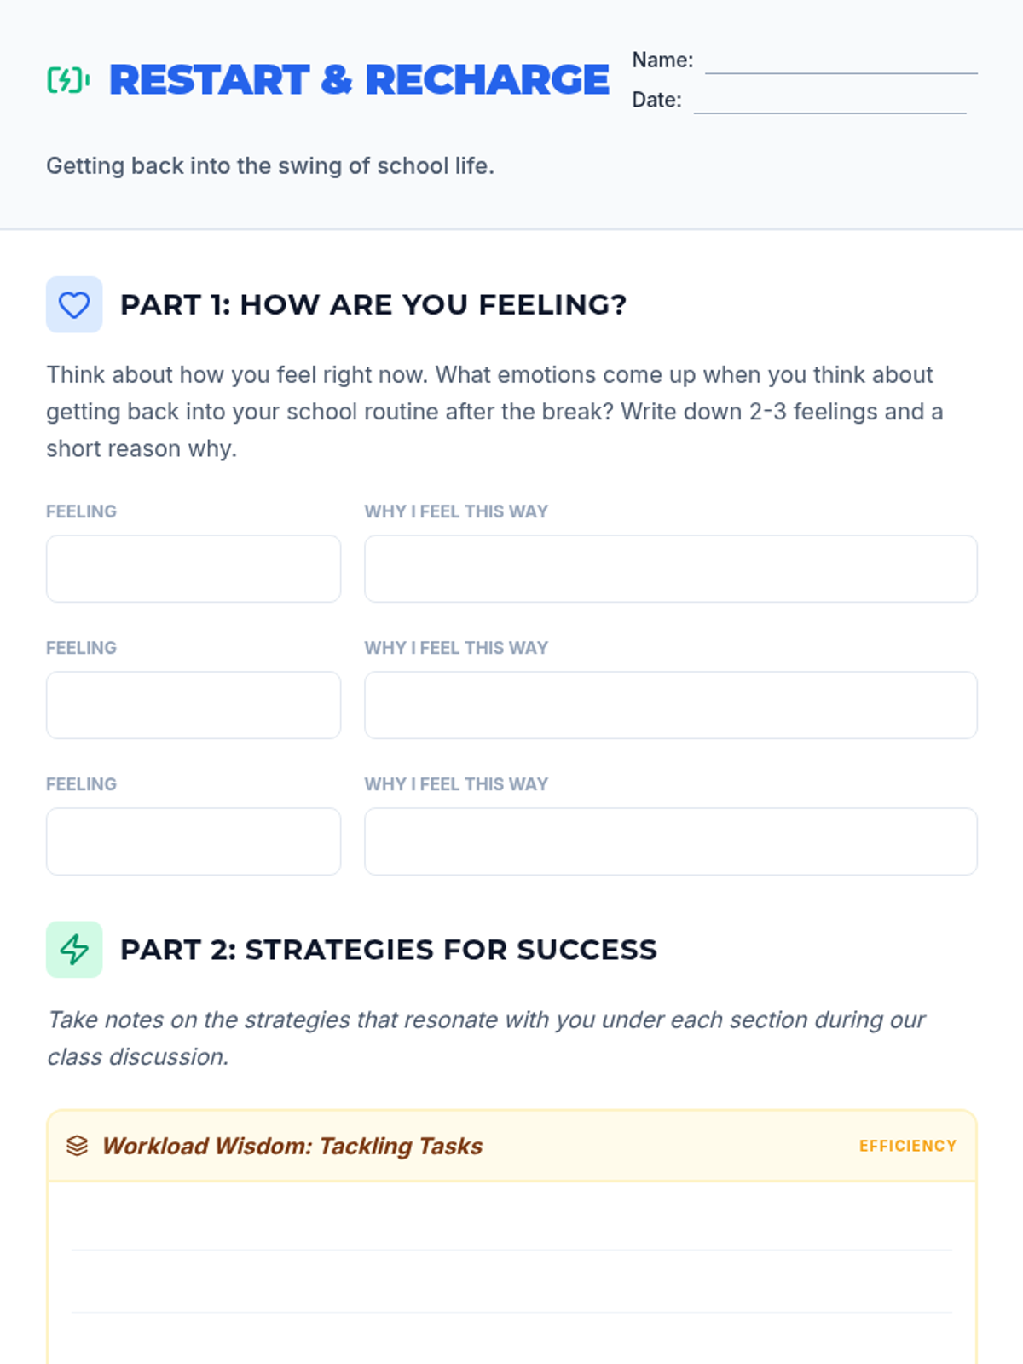Click the 'Getting back into the swing' subtitle
The image size is (1023, 1364).
tap(270, 165)
